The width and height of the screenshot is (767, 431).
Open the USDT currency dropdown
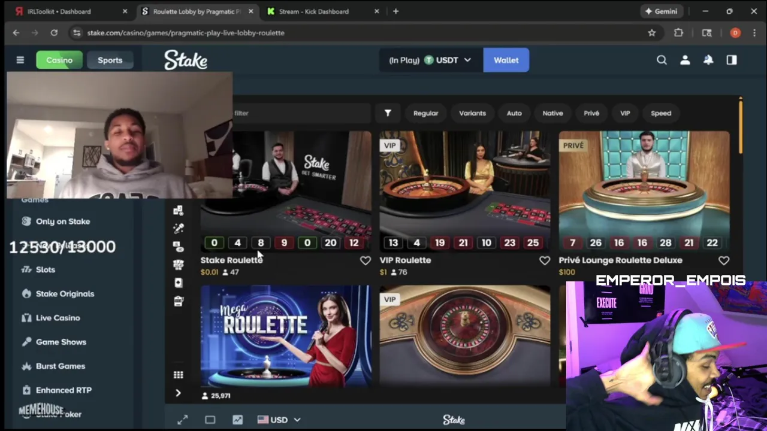(431, 60)
